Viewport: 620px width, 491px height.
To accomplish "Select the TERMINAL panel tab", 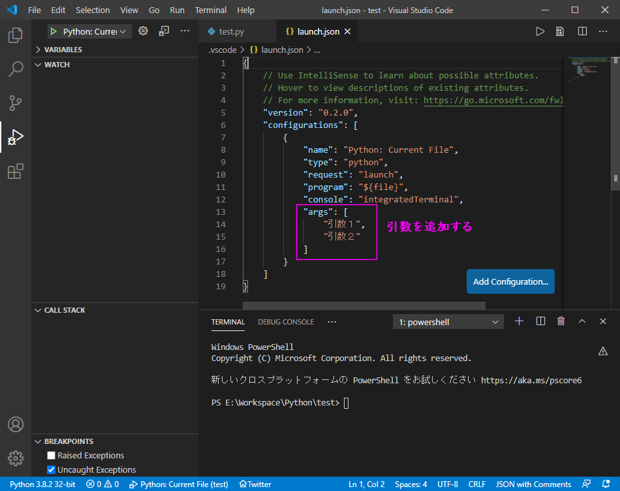I will point(228,322).
